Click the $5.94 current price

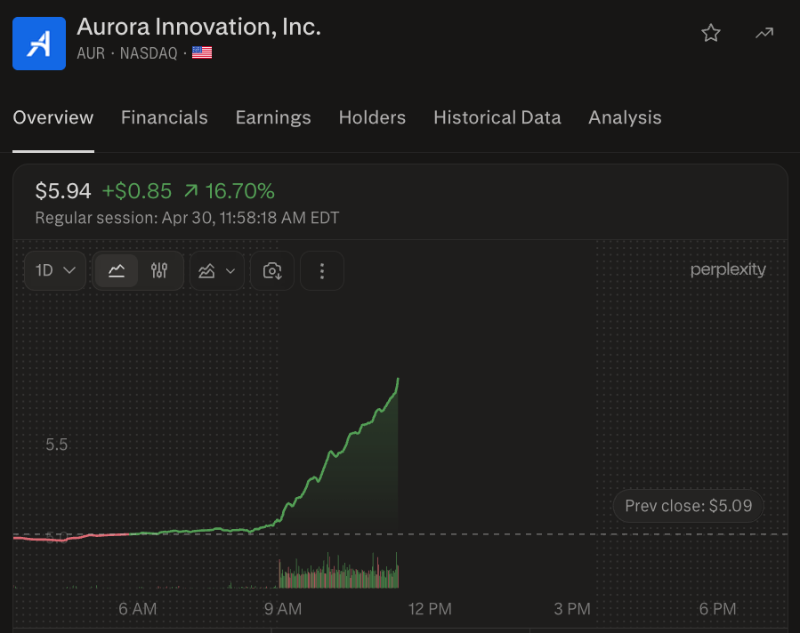[63, 191]
